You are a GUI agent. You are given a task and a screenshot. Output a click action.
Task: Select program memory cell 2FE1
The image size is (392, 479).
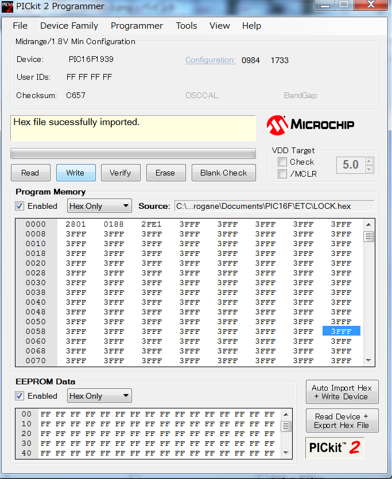[152, 224]
